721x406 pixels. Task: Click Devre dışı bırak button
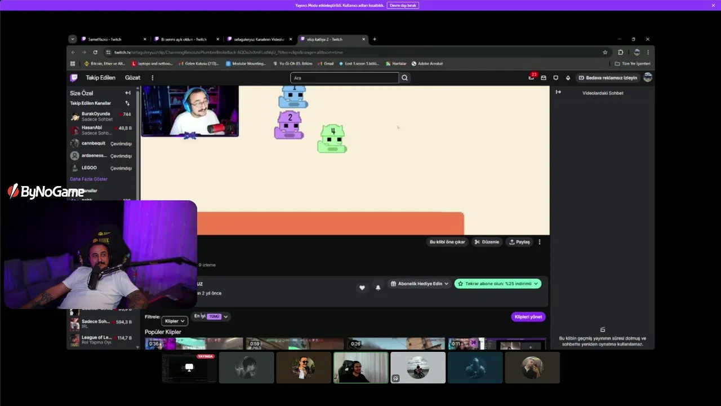(x=403, y=5)
